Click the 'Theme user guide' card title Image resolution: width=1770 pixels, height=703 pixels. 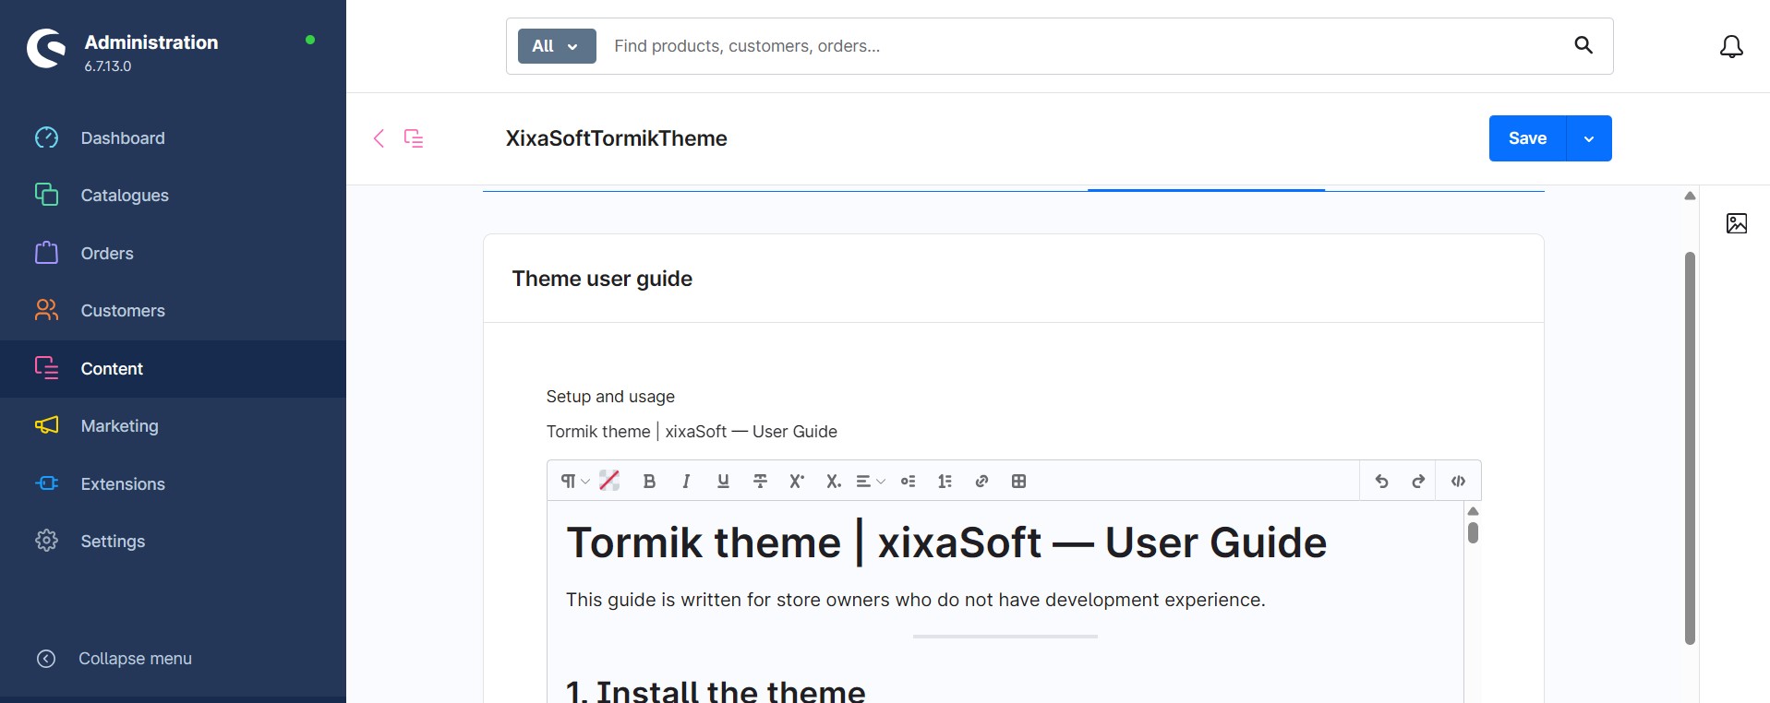tap(602, 279)
